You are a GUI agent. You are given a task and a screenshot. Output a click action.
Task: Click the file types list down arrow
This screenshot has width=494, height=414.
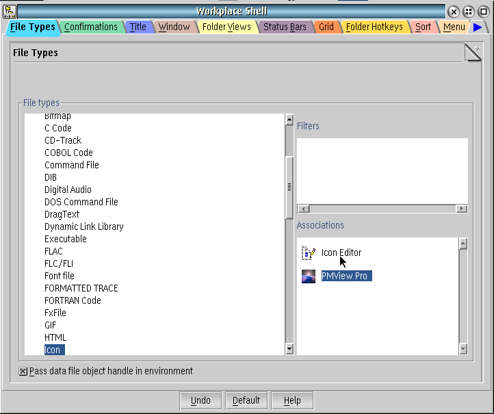[289, 349]
